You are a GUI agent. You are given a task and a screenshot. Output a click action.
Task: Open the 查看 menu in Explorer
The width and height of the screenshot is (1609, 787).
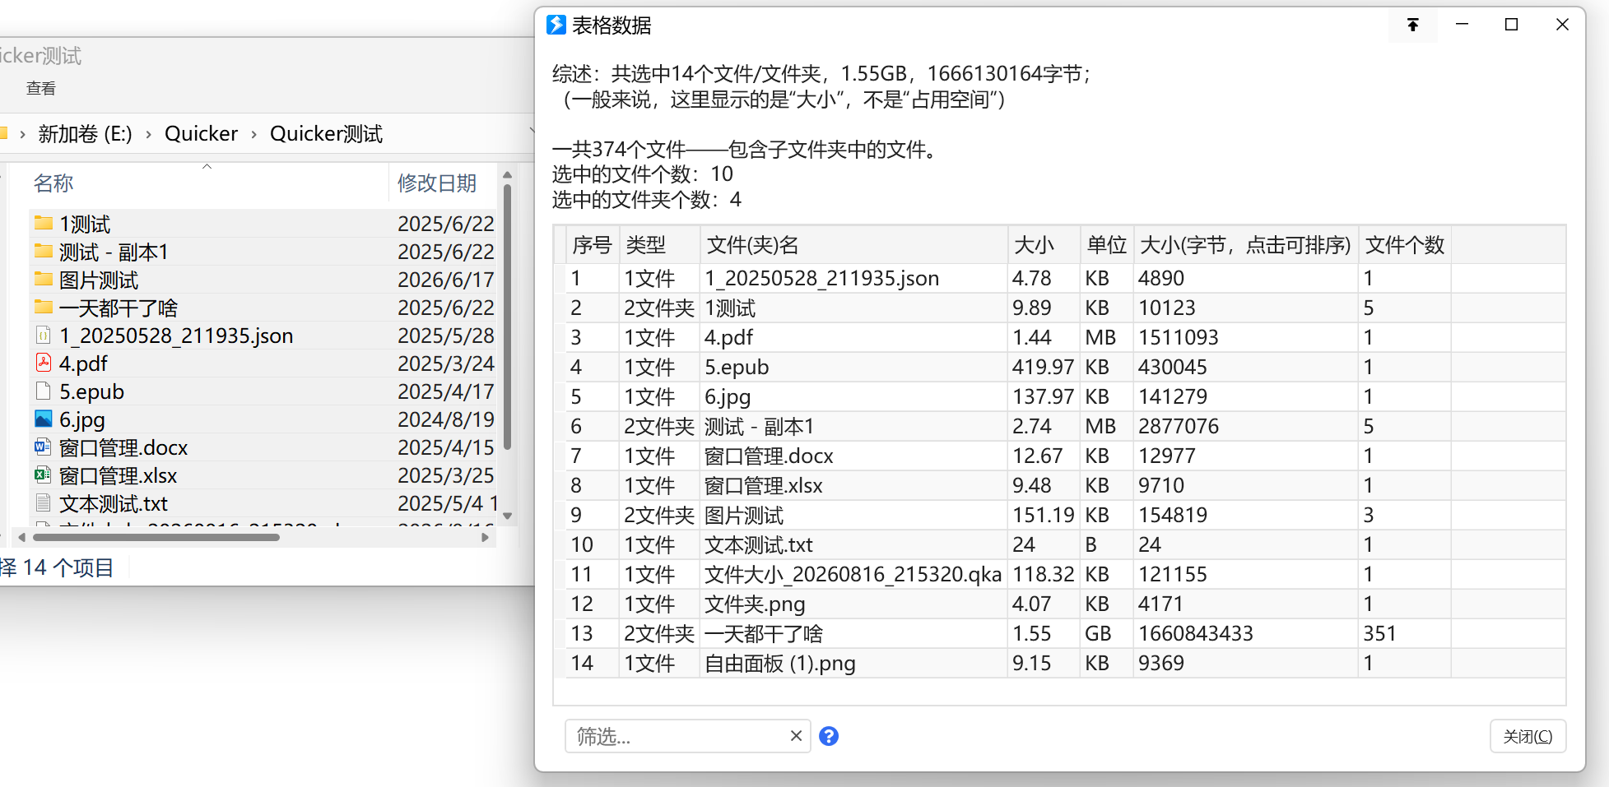pyautogui.click(x=41, y=89)
